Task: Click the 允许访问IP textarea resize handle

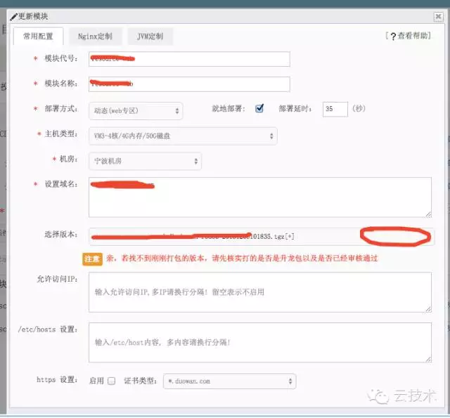Action: (427, 308)
